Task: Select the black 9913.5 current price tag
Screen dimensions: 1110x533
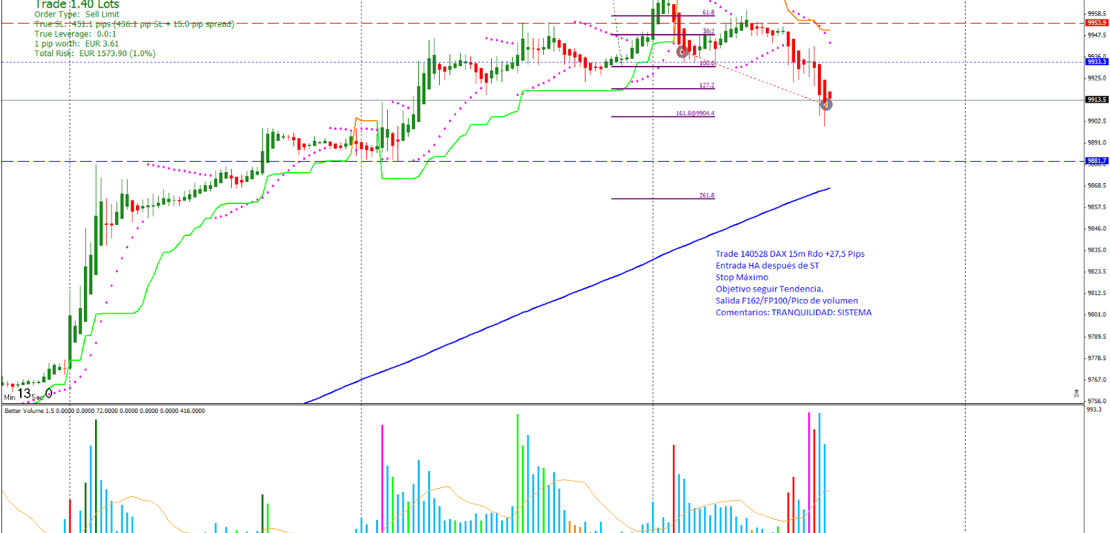Action: [1097, 100]
